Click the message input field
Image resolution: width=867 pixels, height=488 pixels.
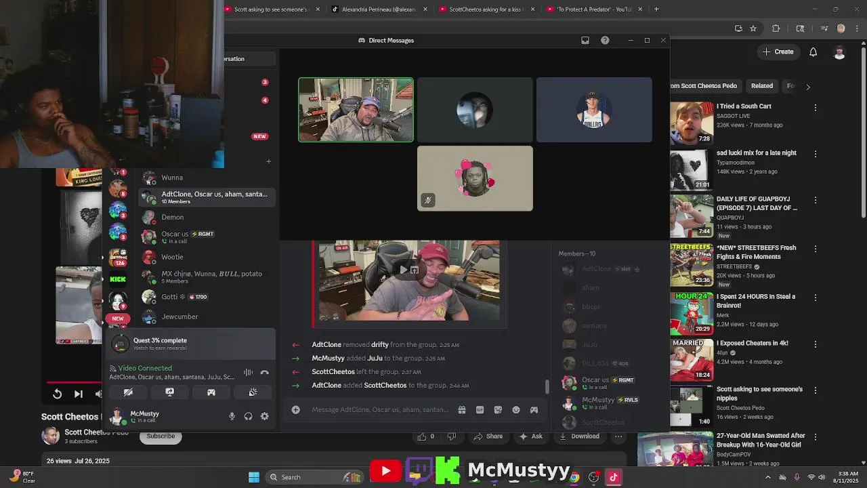(x=380, y=409)
